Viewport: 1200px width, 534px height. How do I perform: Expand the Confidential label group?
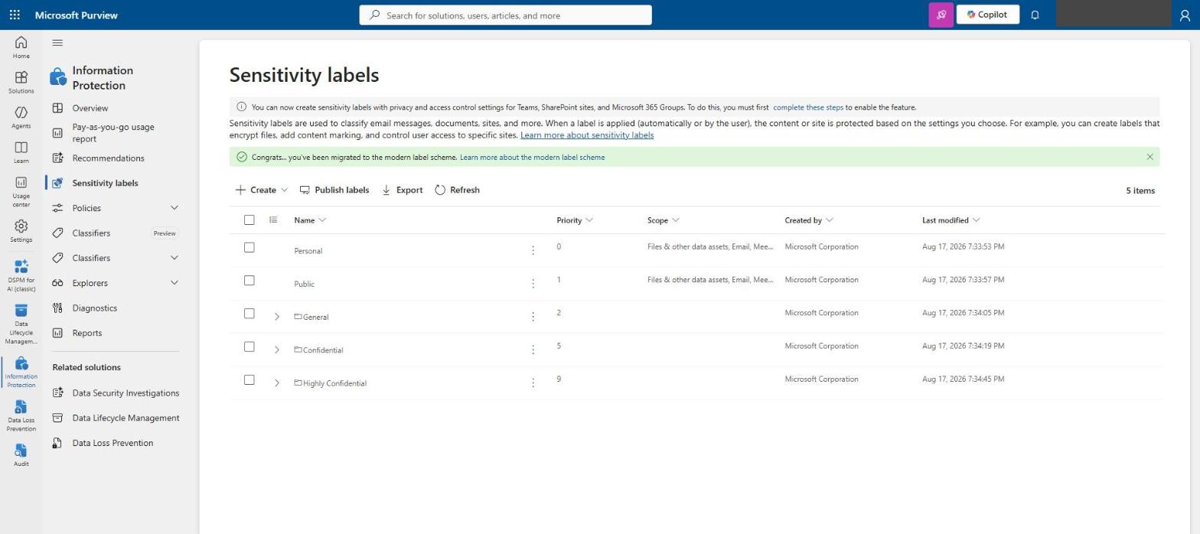(x=277, y=350)
